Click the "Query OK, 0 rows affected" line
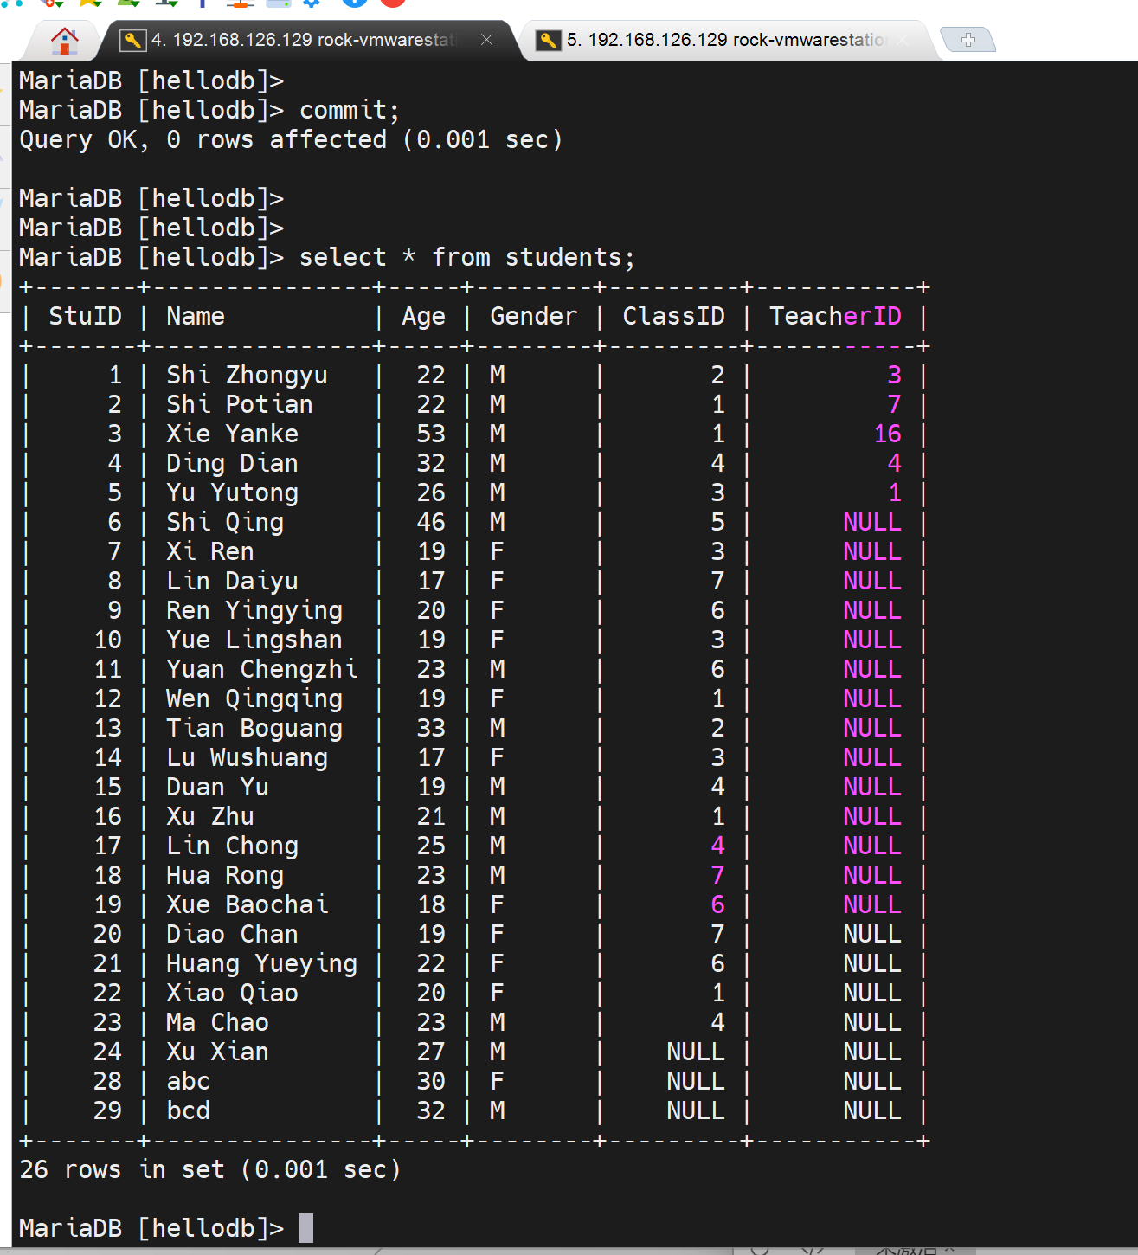This screenshot has width=1138, height=1255. (291, 139)
